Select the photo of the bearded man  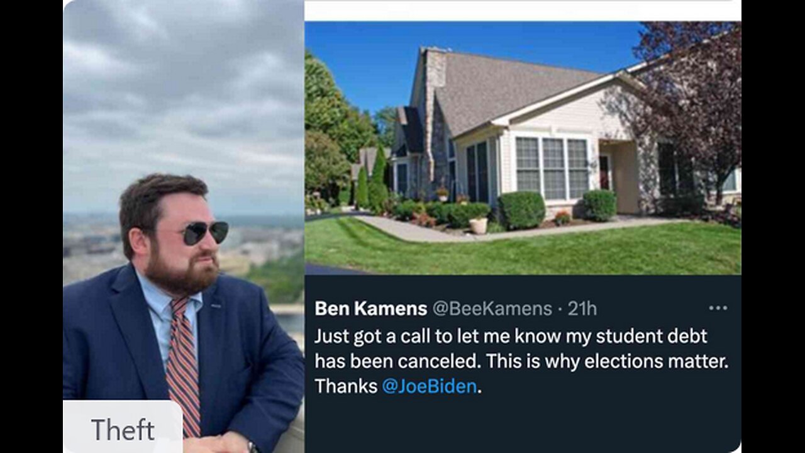pos(183,226)
